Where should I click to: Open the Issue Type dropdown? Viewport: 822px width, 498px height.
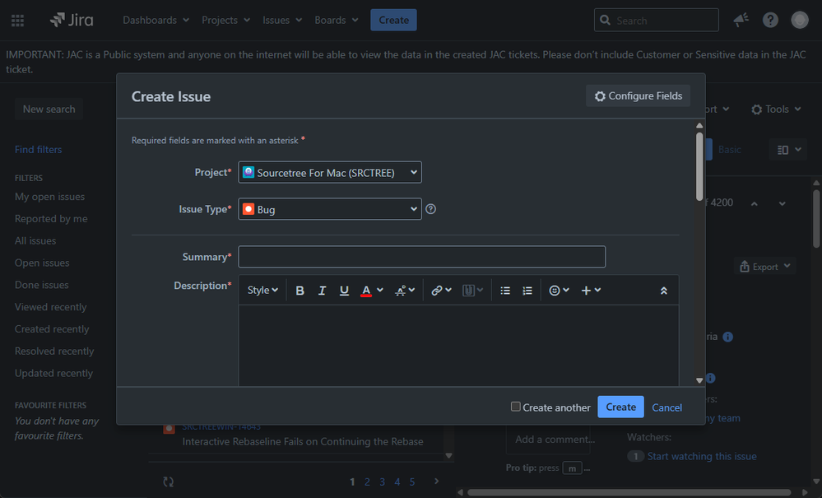pyautogui.click(x=330, y=209)
